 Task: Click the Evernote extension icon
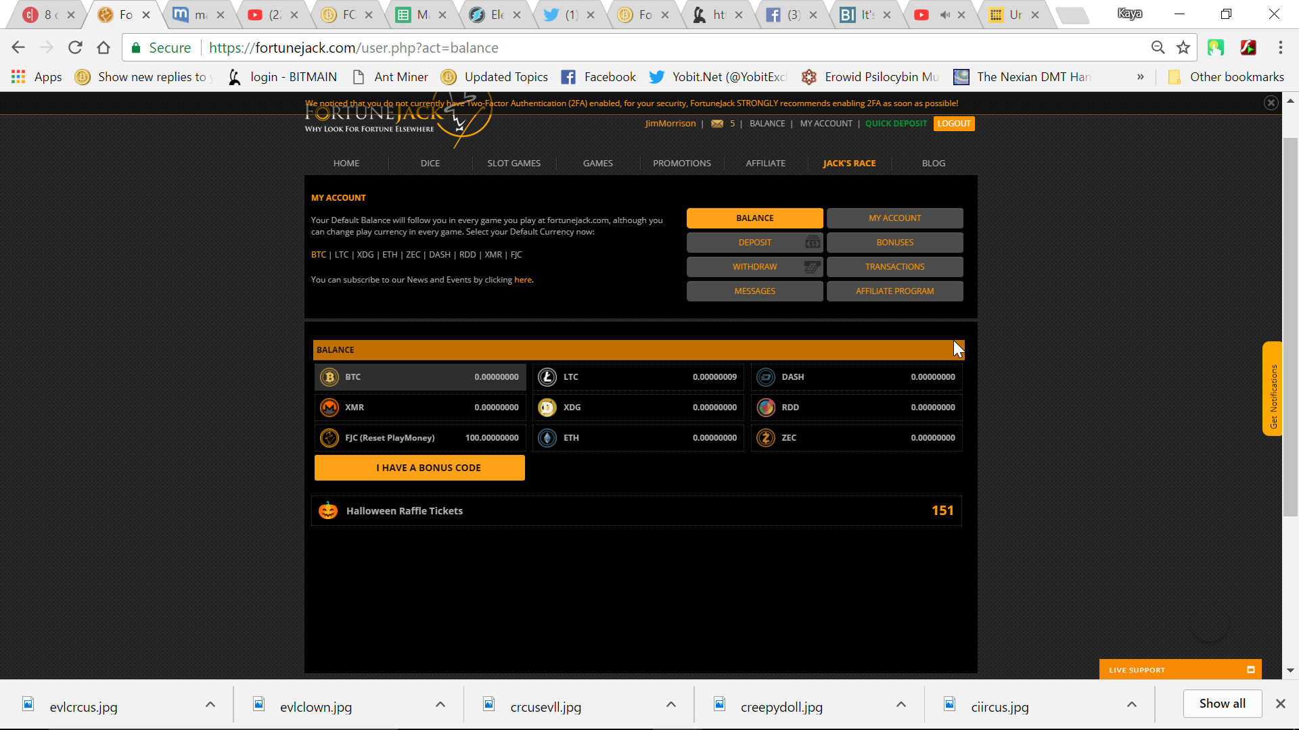pos(1216,47)
